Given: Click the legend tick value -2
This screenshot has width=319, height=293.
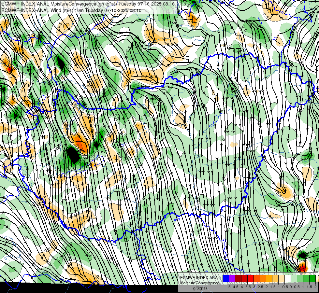Looking at the screenshot, I should point(266,287).
